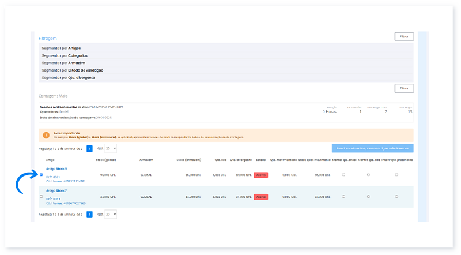
Task: Open the top Qtd. per-page dropdown
Action: (x=110, y=148)
